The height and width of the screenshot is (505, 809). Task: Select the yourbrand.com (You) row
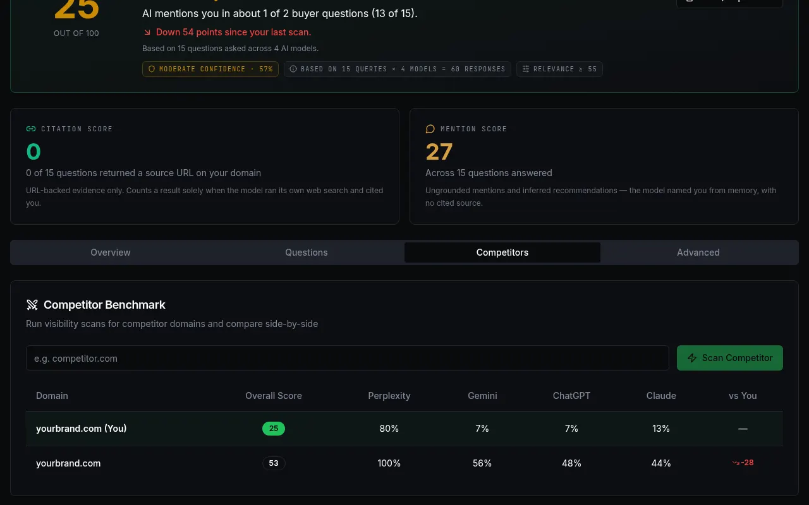(404, 429)
